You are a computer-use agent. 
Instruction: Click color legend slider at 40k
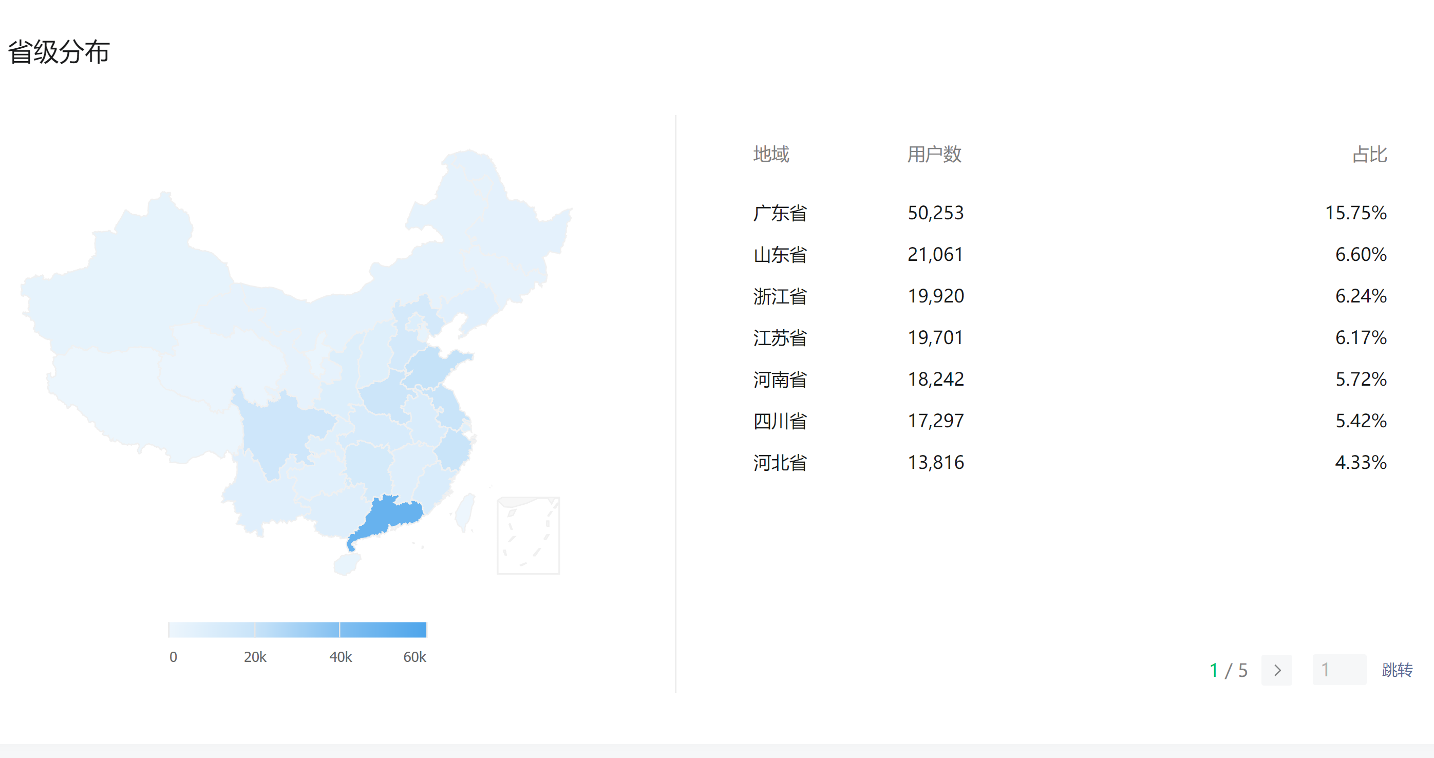[x=339, y=630]
